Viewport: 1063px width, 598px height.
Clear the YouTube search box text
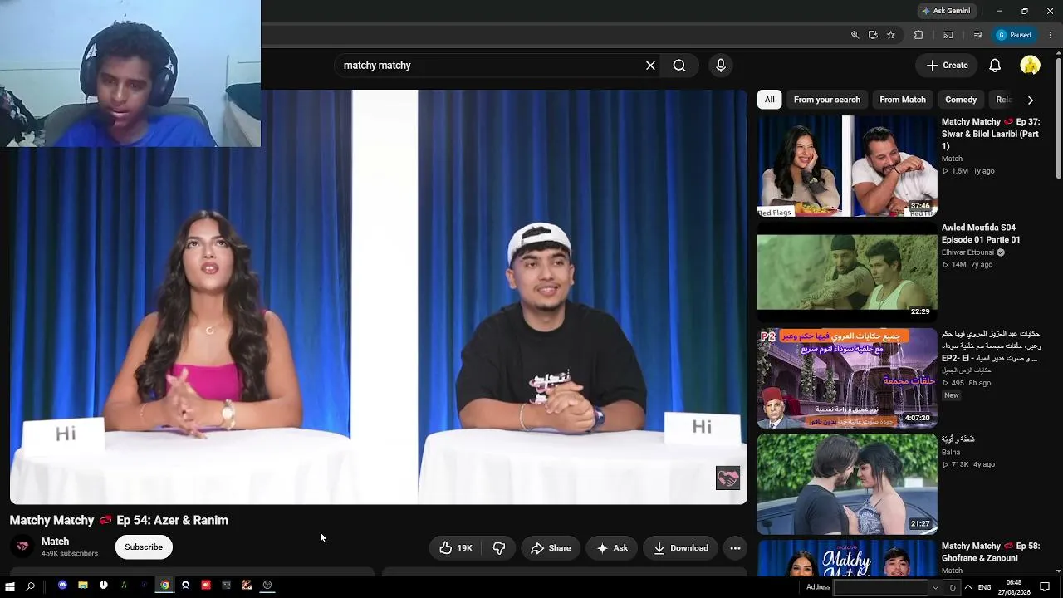point(650,66)
